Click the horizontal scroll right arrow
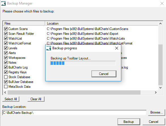The height and width of the screenshot is (126, 166). pos(156,93)
